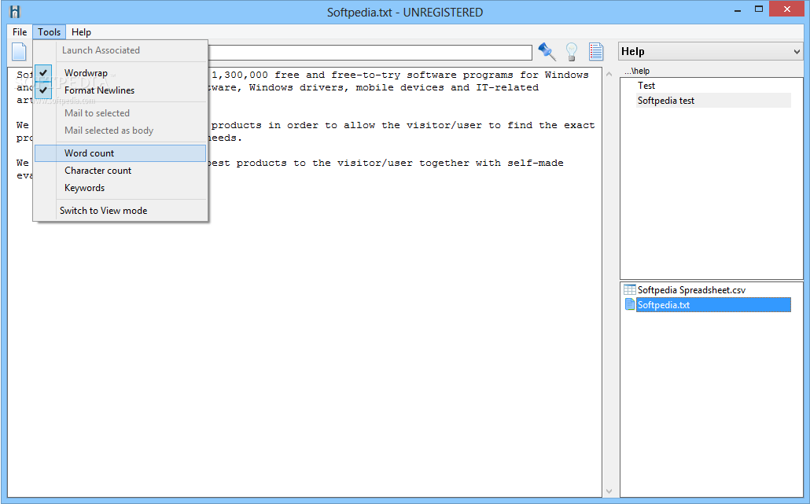Screen dimensions: 810x504
Task: Select Switch to View mode
Action: [x=120, y=211]
